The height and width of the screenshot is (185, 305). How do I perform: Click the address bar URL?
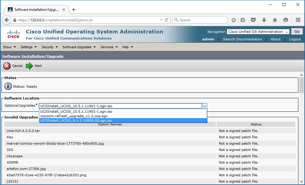click(x=55, y=20)
